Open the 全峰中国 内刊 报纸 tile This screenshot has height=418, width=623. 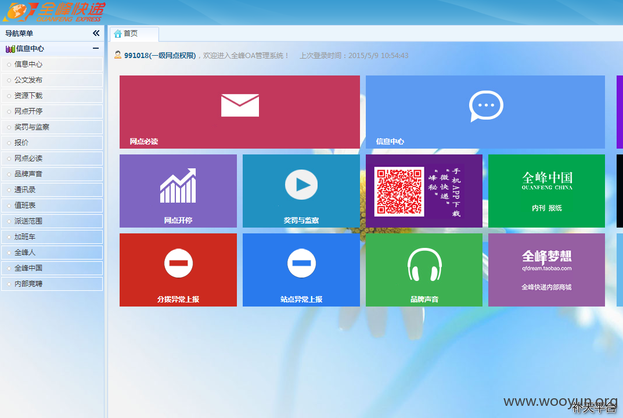click(547, 191)
